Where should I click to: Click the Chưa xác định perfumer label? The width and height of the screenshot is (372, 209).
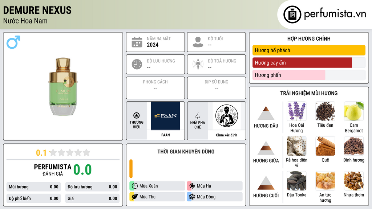pyautogui.click(x=227, y=135)
